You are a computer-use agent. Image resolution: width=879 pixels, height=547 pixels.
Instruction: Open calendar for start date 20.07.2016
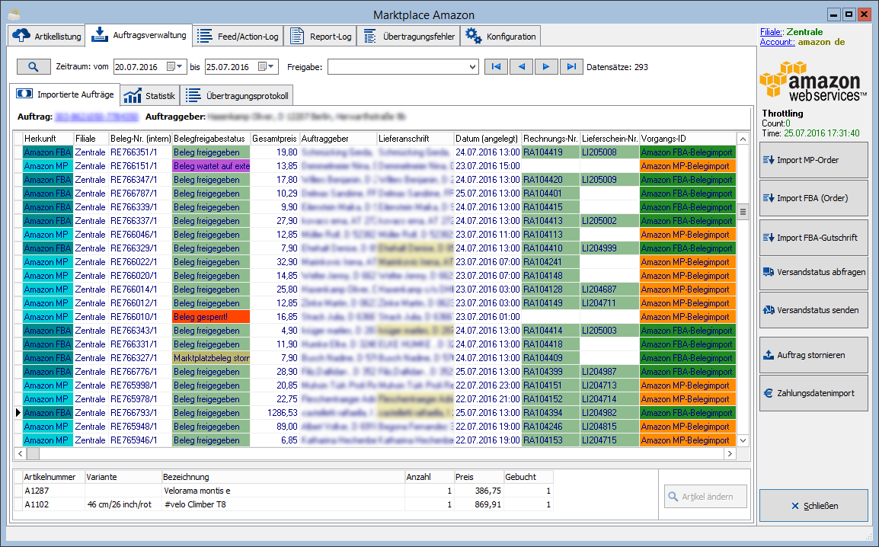174,67
